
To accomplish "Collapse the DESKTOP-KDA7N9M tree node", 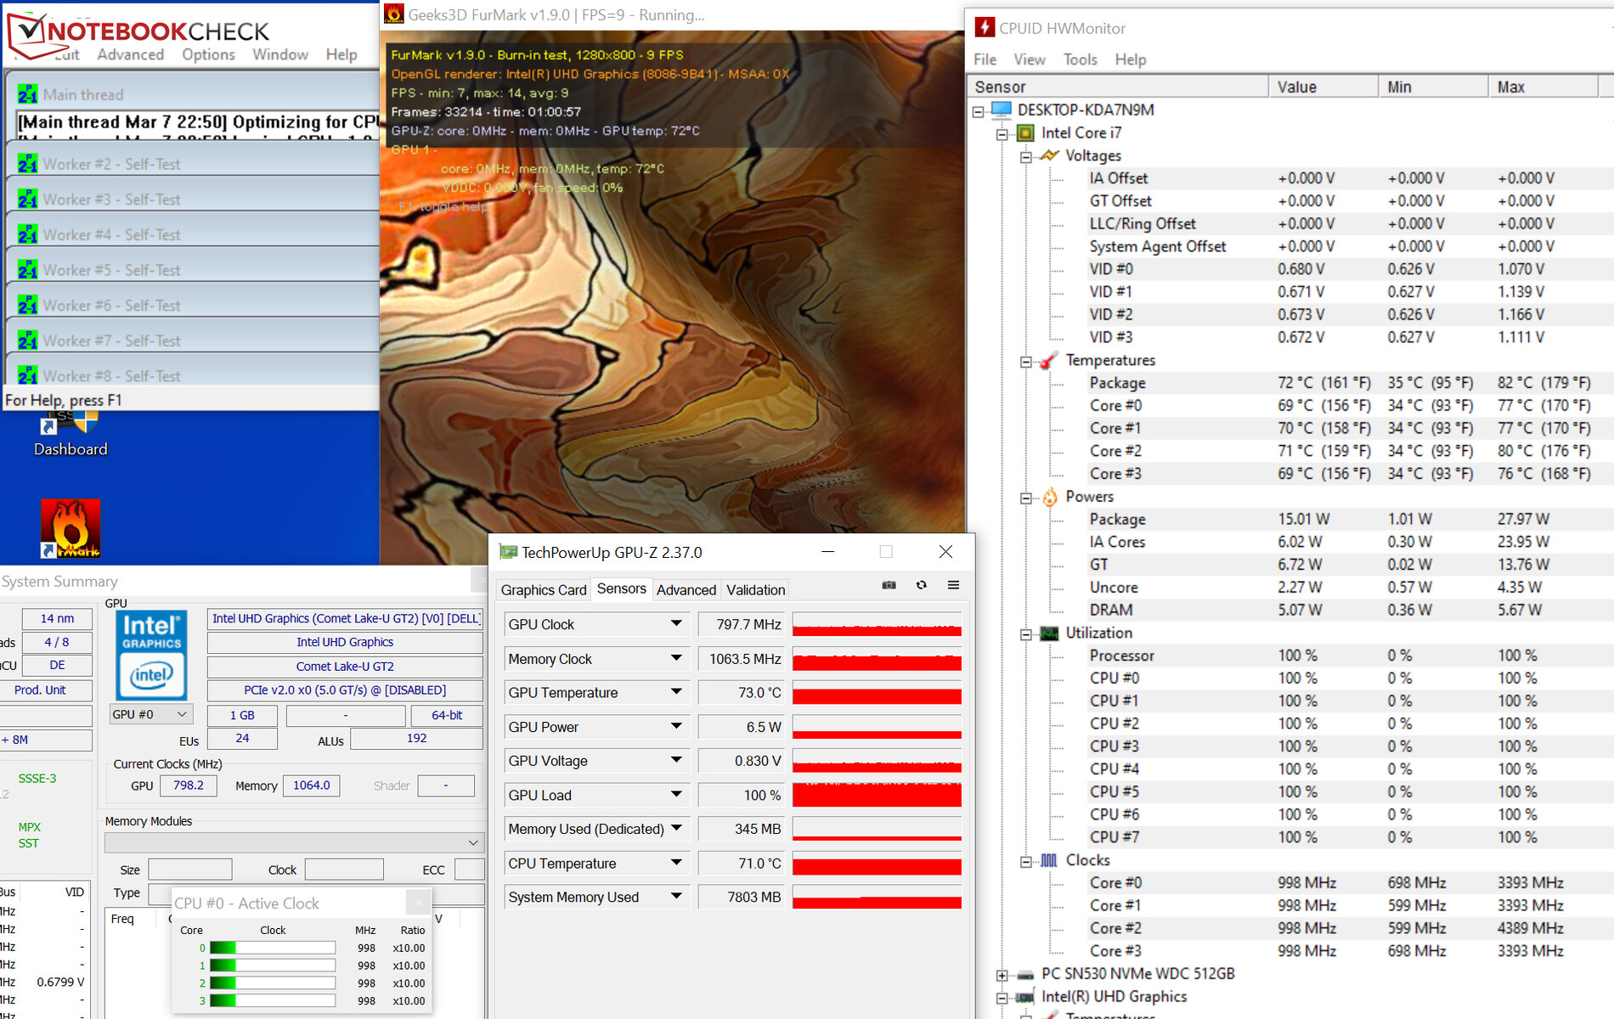I will click(x=979, y=110).
